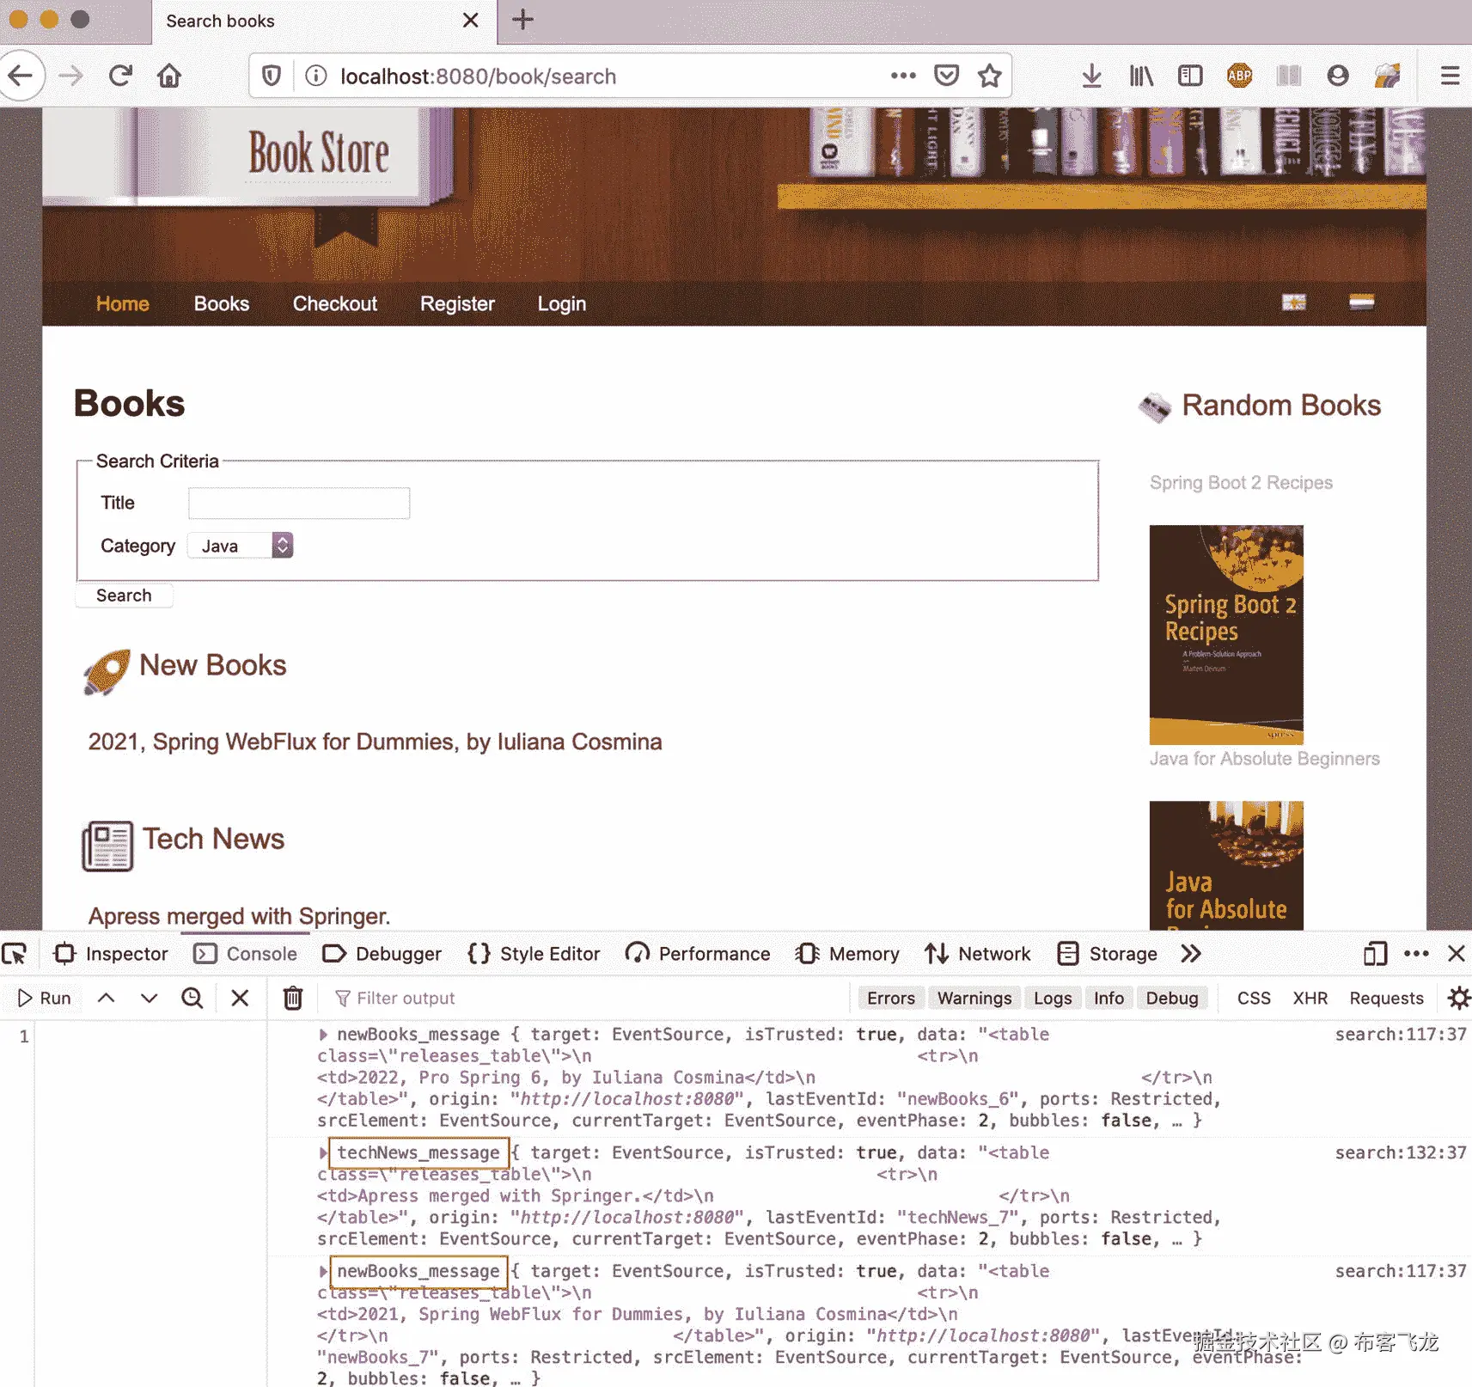Click the console search magnifier icon
1472x1387 pixels.
point(192,998)
